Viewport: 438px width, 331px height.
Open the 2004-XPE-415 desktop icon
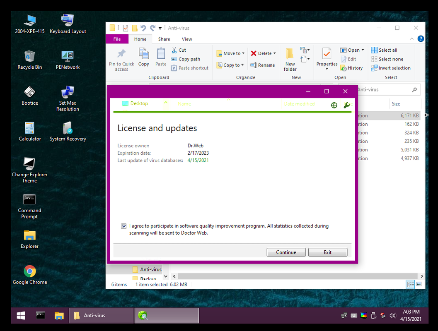29,24
